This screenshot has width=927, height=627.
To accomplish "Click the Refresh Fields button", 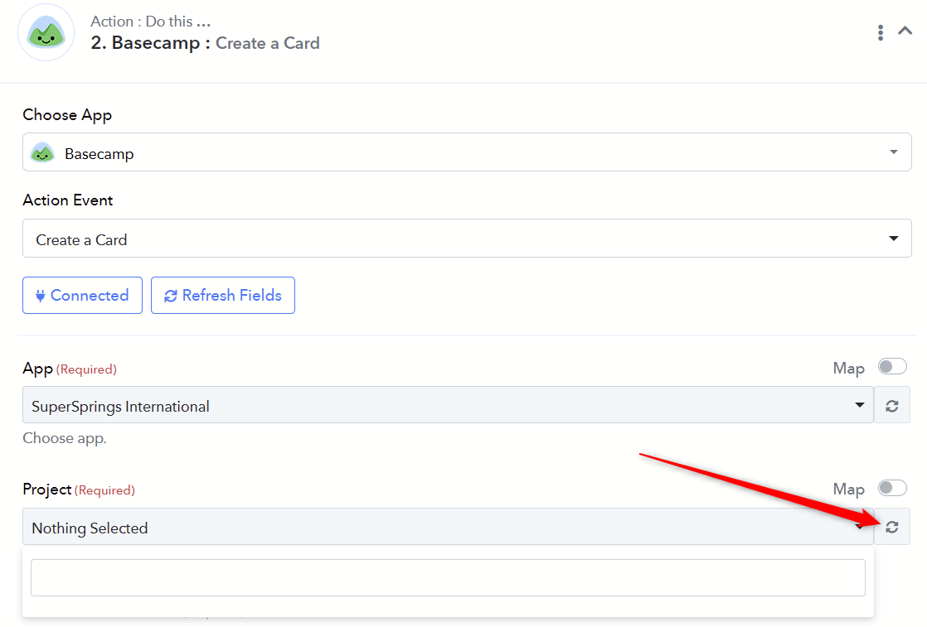I will coord(223,295).
